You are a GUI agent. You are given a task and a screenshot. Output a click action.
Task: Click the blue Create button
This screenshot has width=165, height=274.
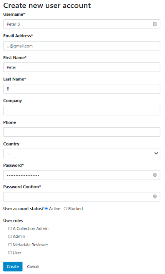13,266
